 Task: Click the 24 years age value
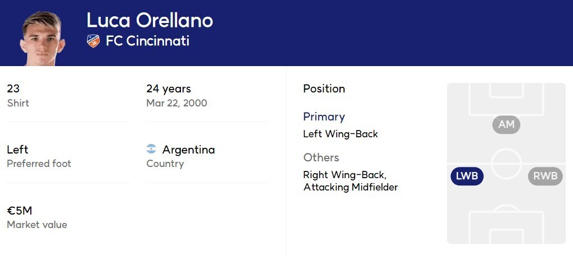pos(169,89)
